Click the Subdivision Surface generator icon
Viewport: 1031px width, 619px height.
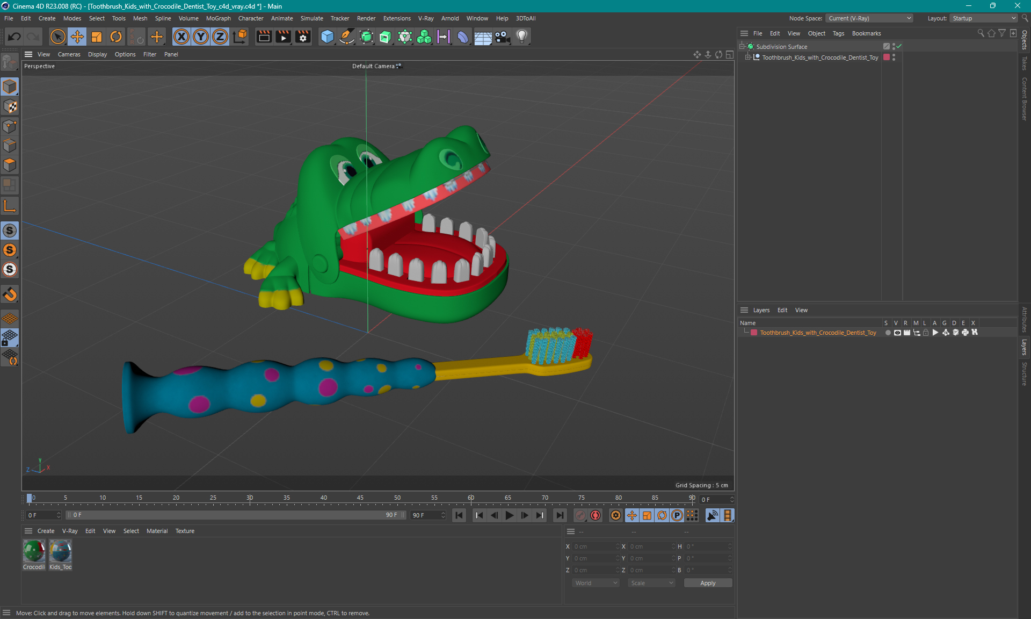[366, 37]
